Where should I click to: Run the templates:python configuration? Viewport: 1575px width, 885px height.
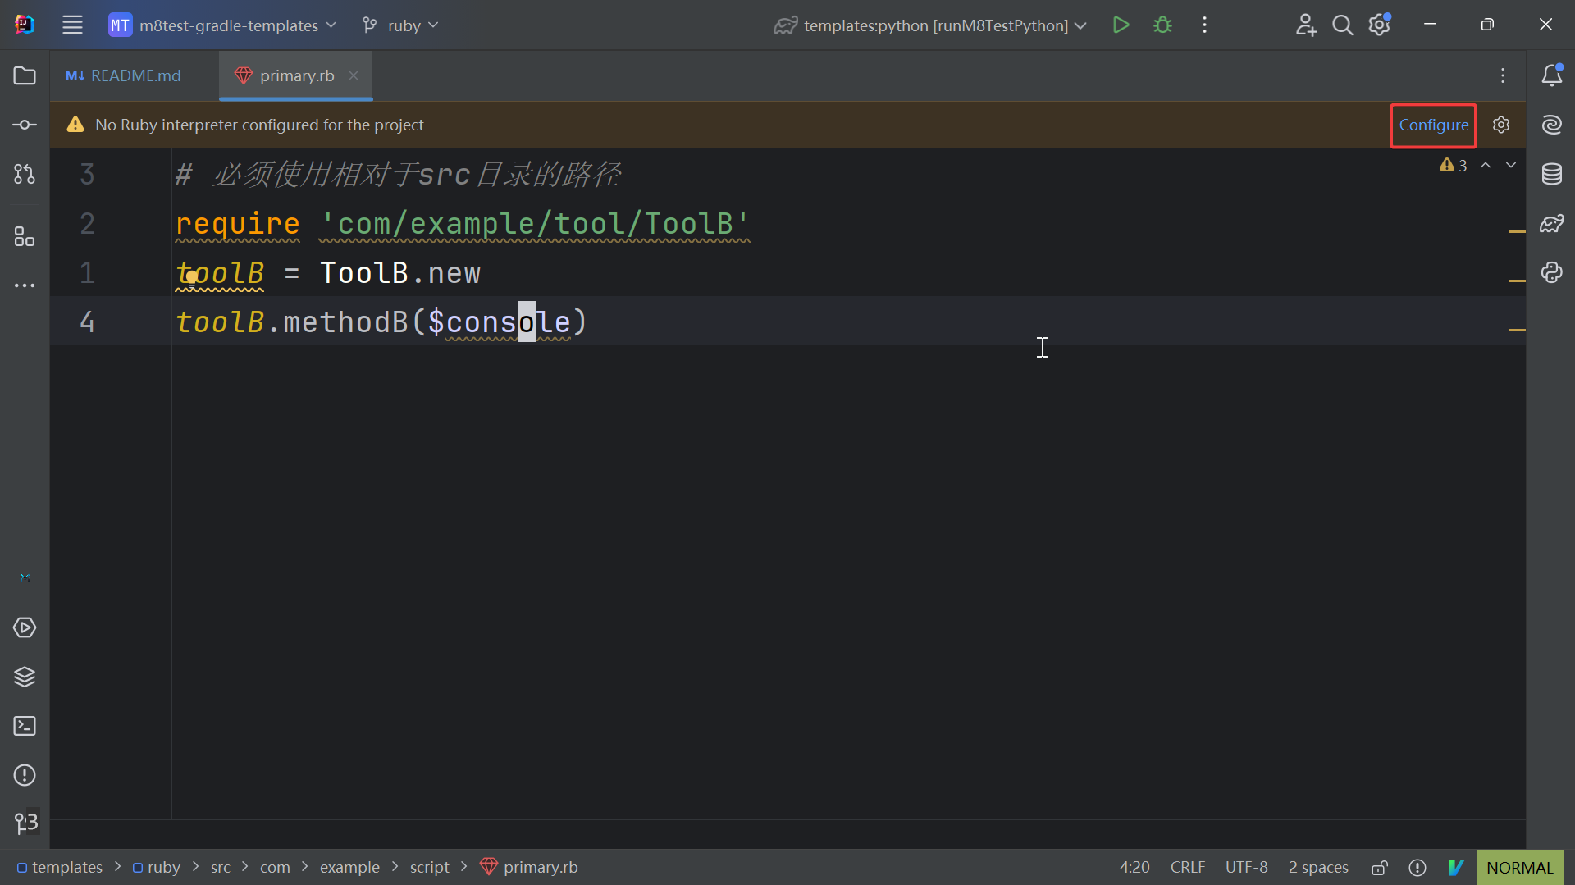point(1121,25)
